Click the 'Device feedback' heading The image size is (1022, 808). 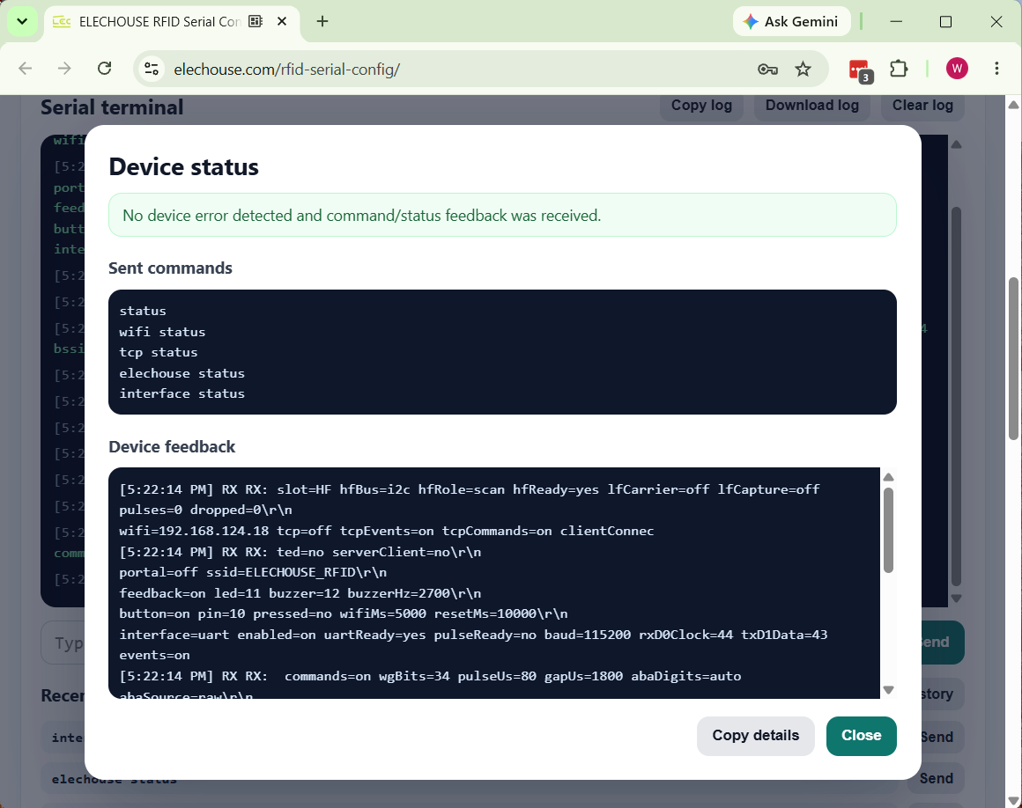click(172, 446)
